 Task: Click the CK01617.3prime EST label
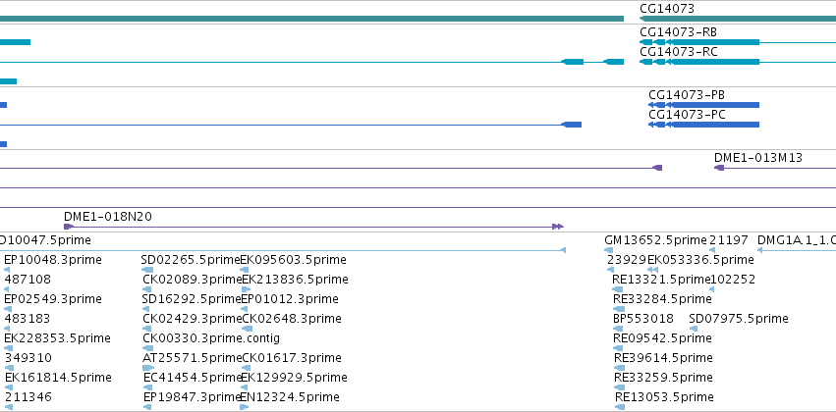(x=292, y=358)
